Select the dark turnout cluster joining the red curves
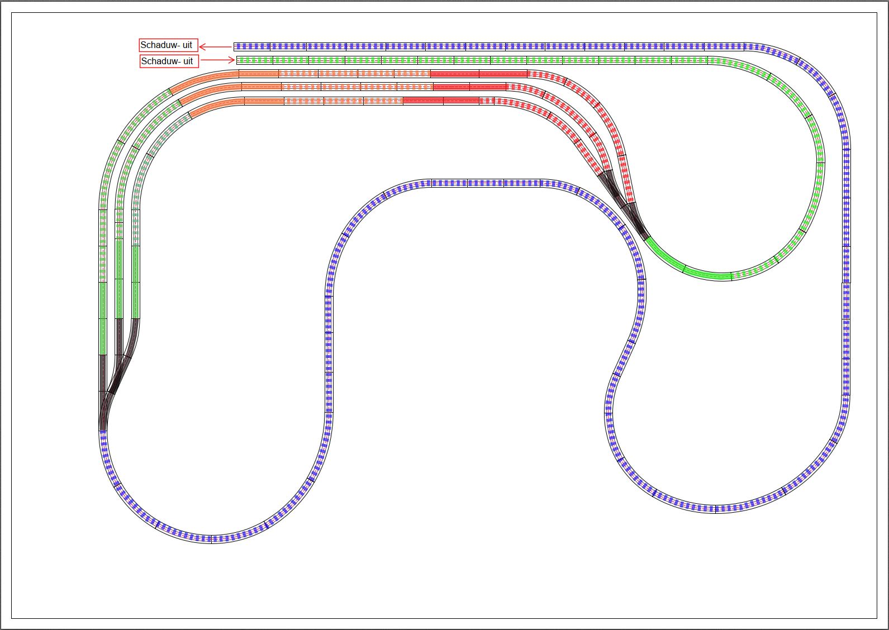The height and width of the screenshot is (630, 889). tap(623, 206)
